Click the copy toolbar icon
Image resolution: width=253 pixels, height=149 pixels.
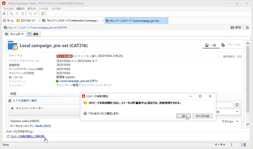click(11, 14)
